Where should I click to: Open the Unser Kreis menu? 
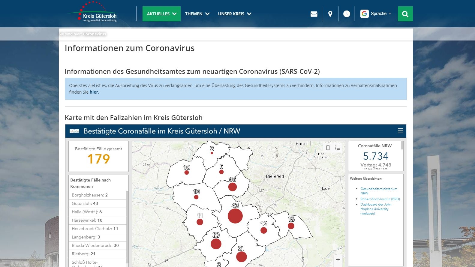point(235,14)
